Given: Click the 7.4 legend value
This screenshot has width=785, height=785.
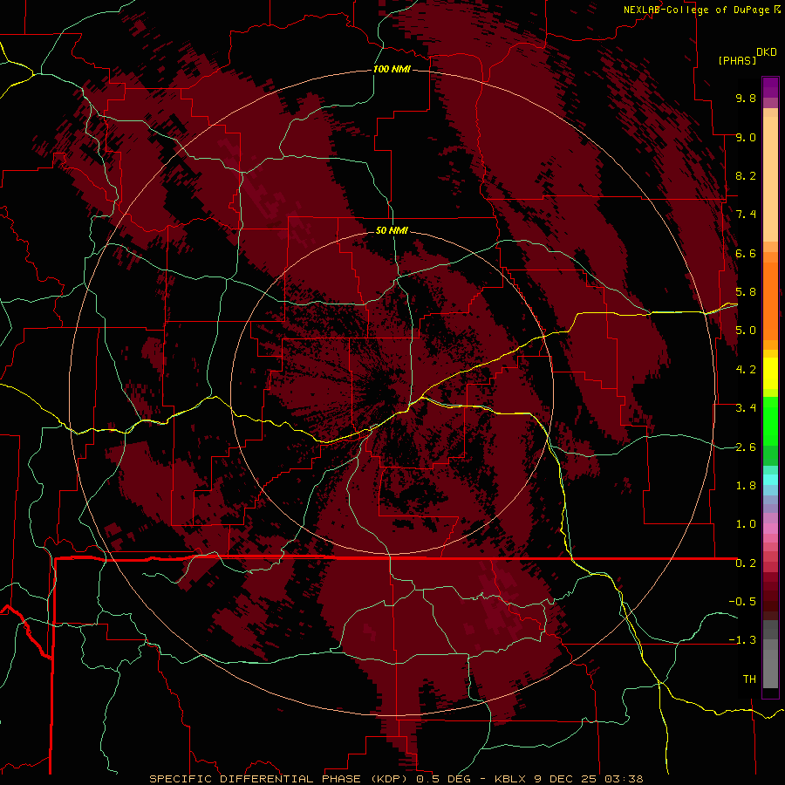Looking at the screenshot, I should point(746,215).
